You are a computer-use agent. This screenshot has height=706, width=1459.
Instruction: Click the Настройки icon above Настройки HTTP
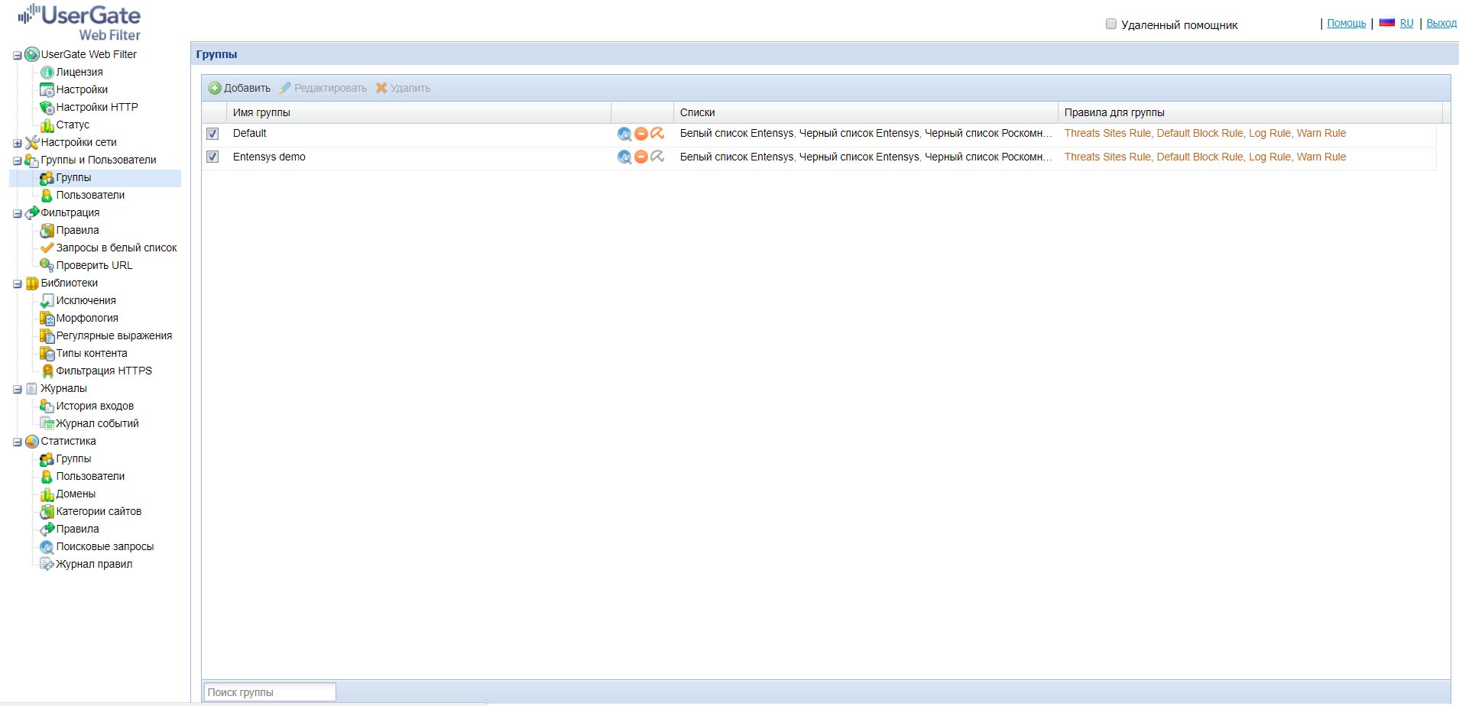coord(47,90)
